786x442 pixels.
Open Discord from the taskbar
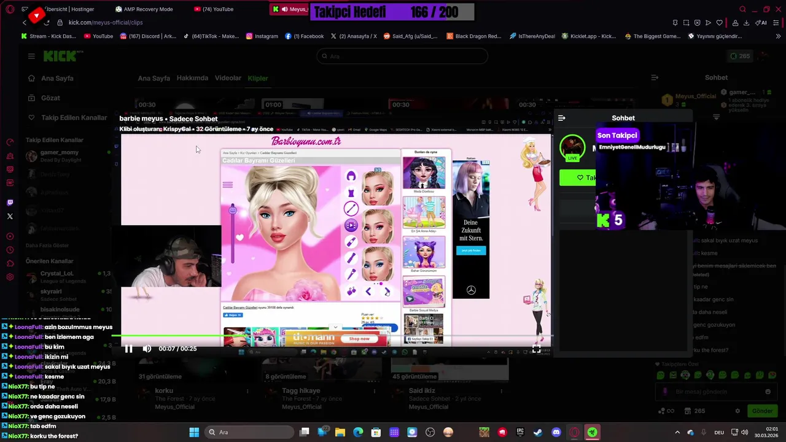(556, 432)
